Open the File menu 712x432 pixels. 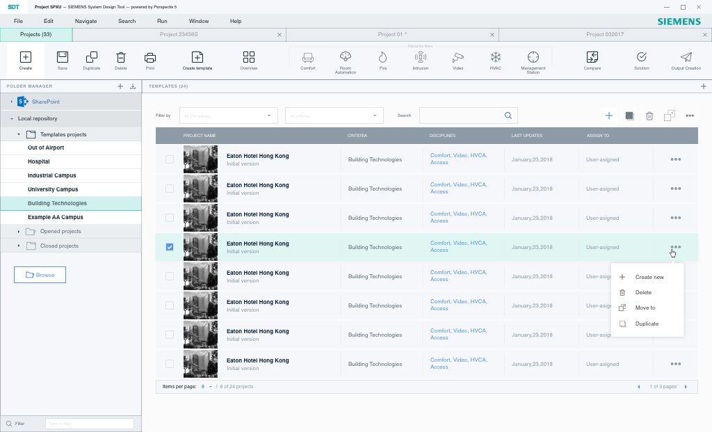click(18, 21)
